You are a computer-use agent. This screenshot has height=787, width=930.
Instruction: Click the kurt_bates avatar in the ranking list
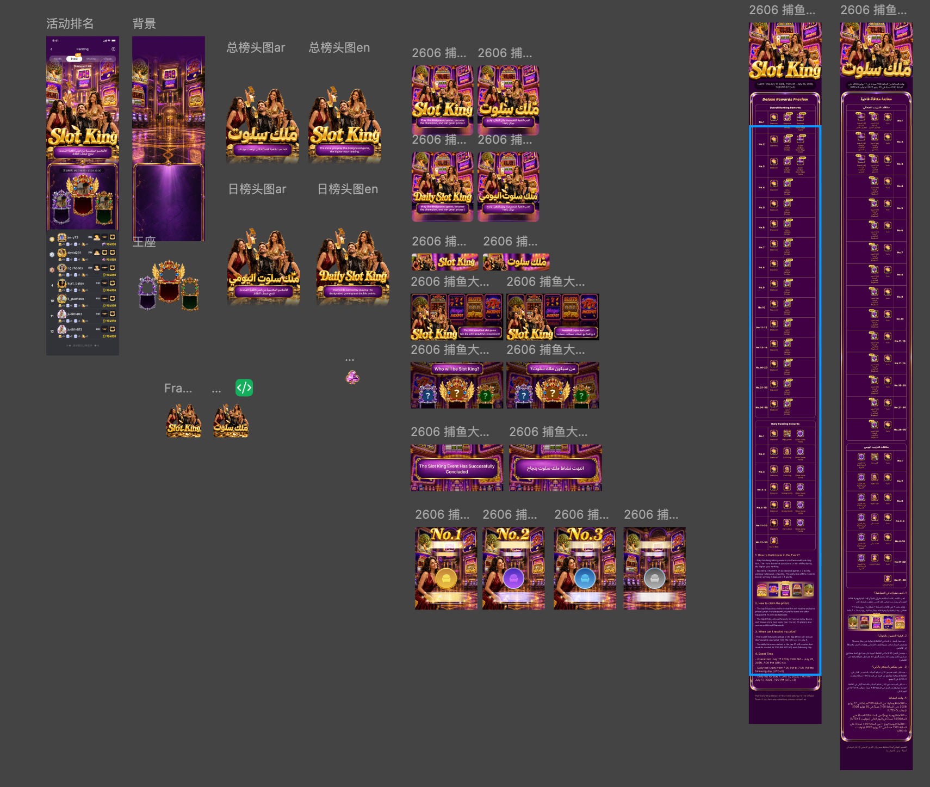tap(62, 284)
